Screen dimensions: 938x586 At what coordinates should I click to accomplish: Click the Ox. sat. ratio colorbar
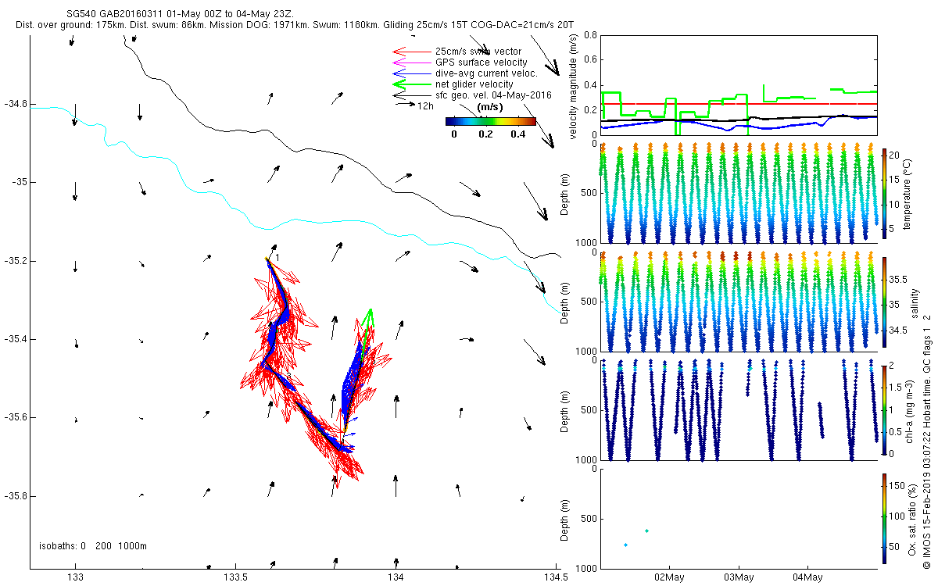point(884,517)
